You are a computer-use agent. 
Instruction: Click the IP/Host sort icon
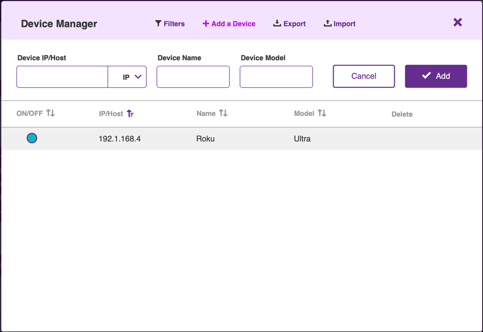pos(130,114)
